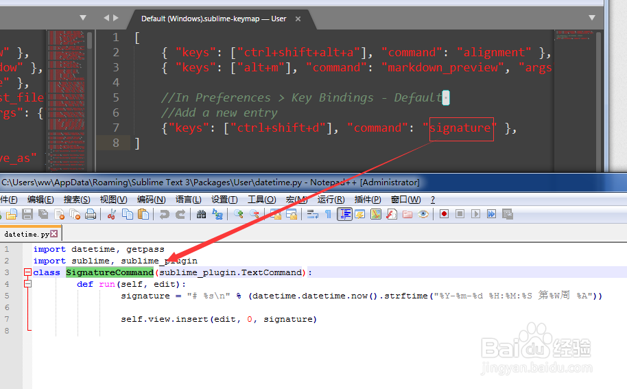Open the 搜索(S) menu

77,200
